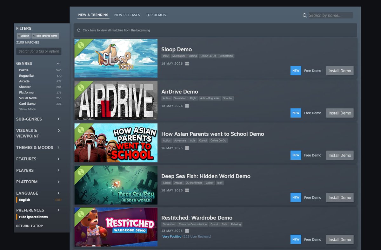Click the Adventure tag on How Asian Parents
This screenshot has width=381, height=250.
click(180, 141)
